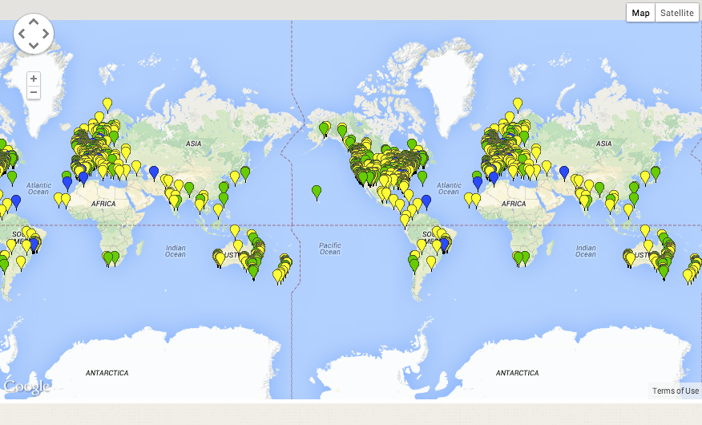Image resolution: width=702 pixels, height=425 pixels.
Task: Zoom in with the plus button
Action: [x=34, y=79]
